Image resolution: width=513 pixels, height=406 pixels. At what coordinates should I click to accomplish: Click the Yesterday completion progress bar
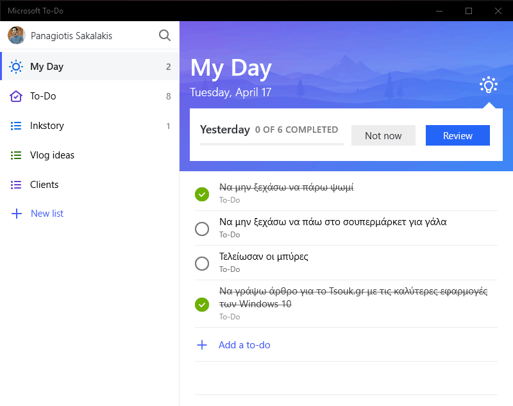(x=271, y=144)
